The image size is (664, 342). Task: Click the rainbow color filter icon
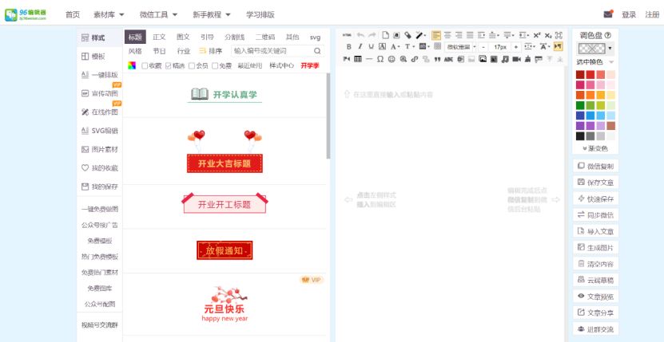(x=132, y=65)
